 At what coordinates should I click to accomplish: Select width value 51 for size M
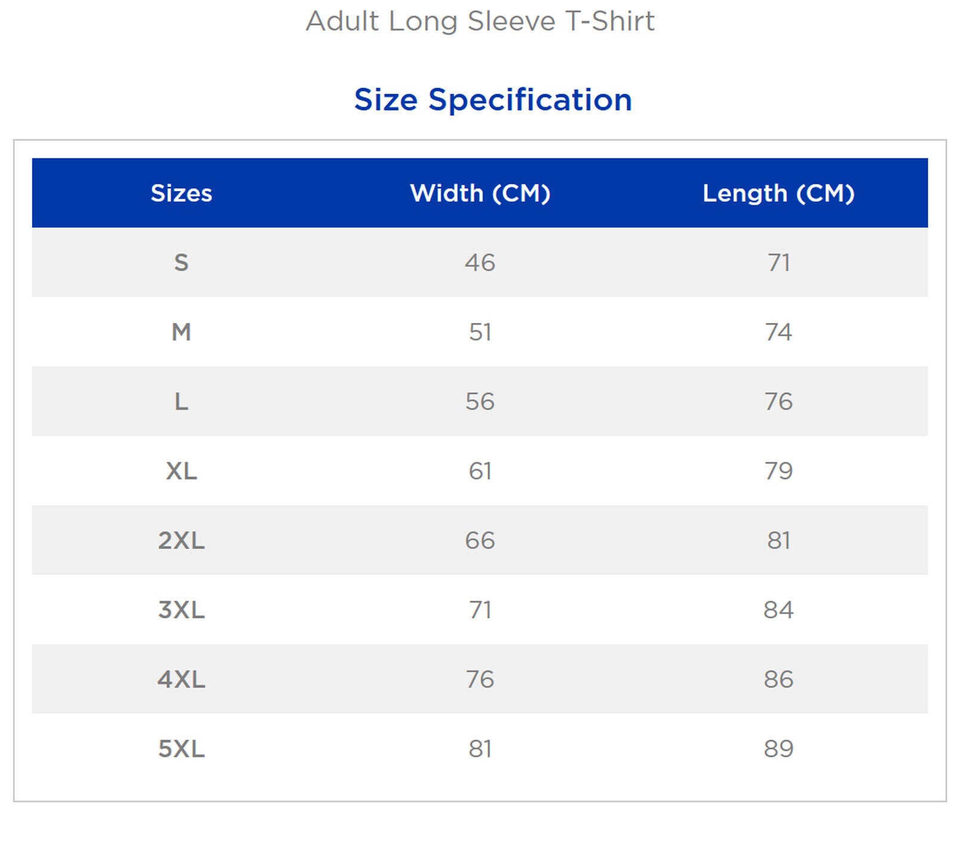coord(480,332)
